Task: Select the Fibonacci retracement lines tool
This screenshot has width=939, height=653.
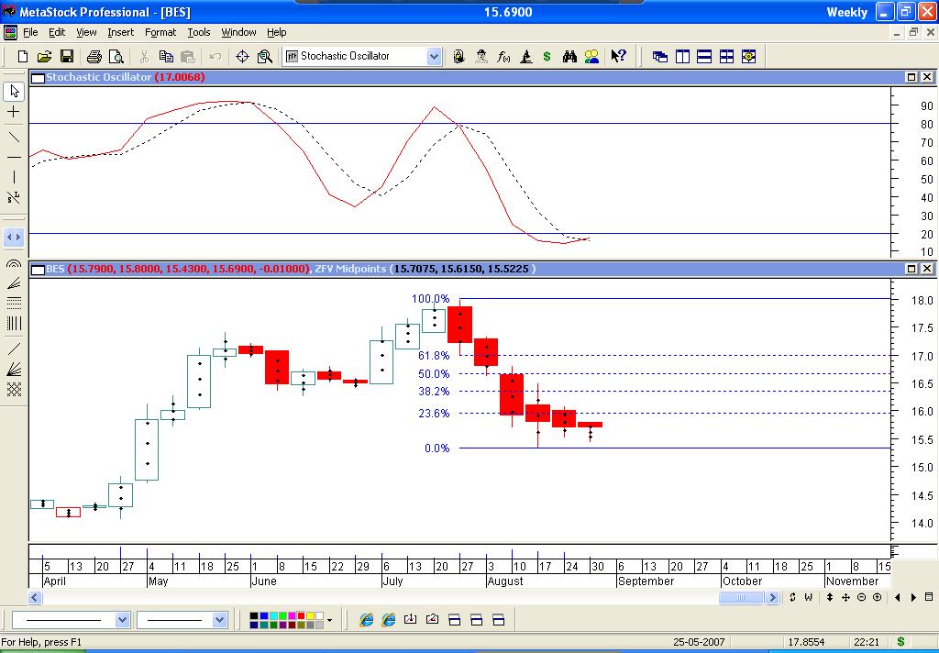Action: pos(14,303)
